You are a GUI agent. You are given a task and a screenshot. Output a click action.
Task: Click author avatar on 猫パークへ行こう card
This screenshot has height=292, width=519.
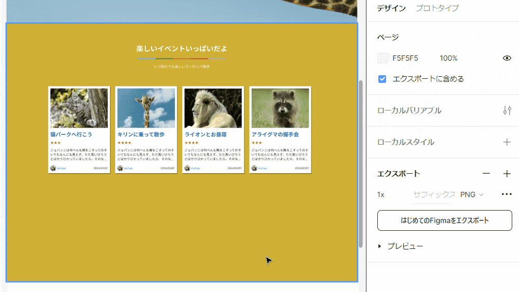pyautogui.click(x=53, y=169)
